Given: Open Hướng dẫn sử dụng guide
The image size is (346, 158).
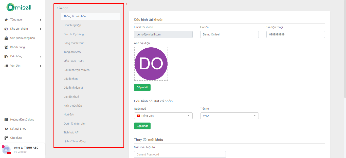Looking at the screenshot, I should pos(22,120).
